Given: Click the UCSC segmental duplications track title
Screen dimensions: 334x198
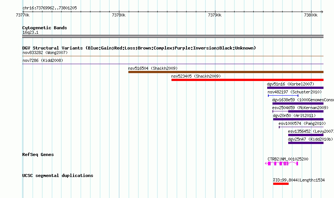Looking at the screenshot, I should pos(58,175).
